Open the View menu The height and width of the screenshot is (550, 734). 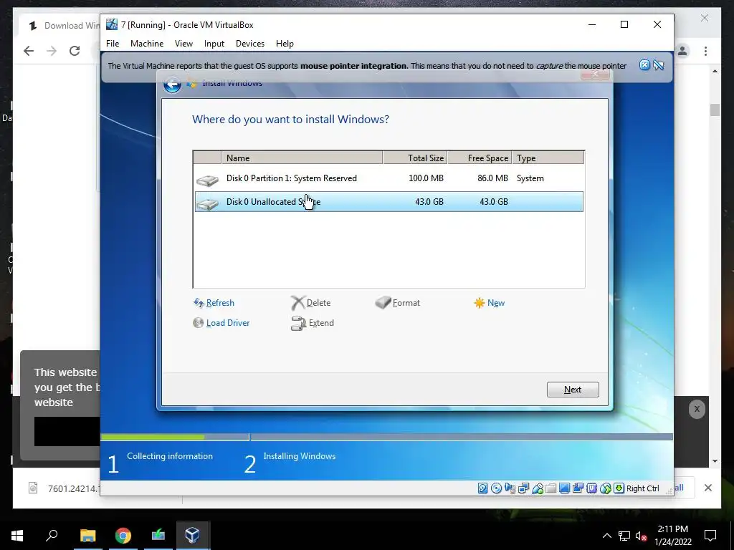[183, 44]
